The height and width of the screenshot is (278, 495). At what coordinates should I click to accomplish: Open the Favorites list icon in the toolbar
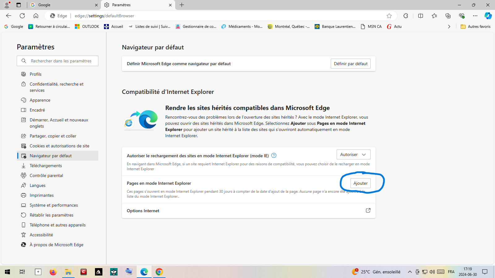click(x=434, y=16)
